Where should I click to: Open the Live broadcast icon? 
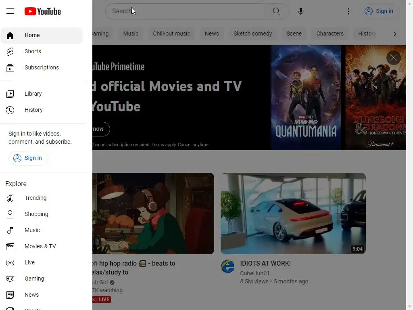click(10, 262)
